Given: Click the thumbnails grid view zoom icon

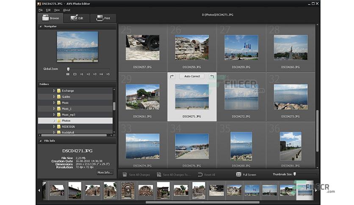Looking at the screenshot, I should coord(68,74).
